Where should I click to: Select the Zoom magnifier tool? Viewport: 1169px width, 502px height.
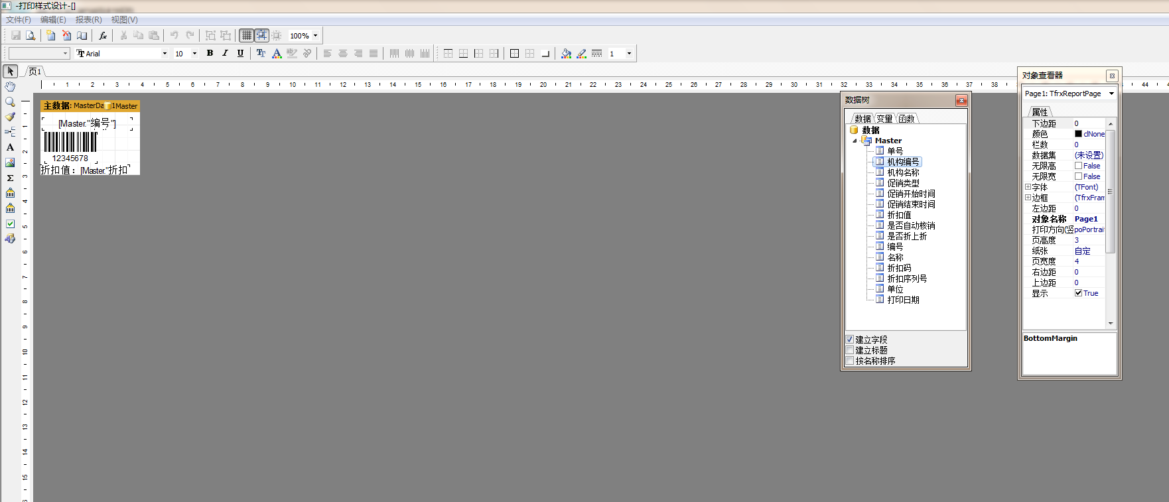coord(10,102)
